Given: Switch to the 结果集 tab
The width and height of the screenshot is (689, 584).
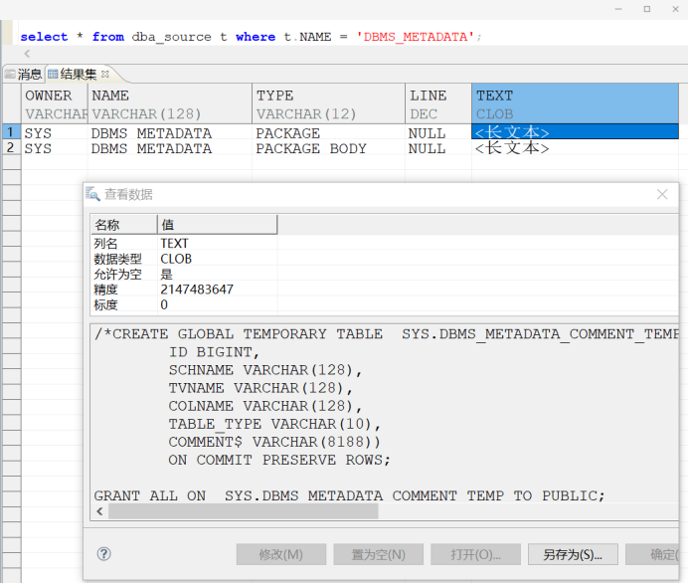Looking at the screenshot, I should tap(79, 74).
